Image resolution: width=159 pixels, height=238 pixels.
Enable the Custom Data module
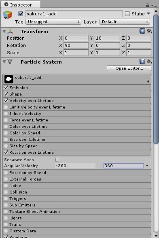[x=6, y=231]
